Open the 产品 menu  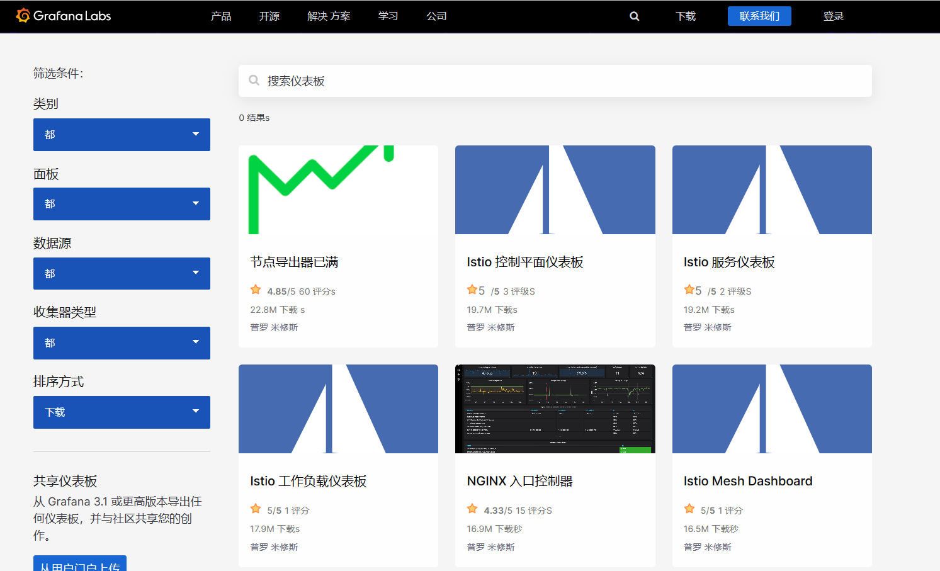tap(221, 16)
